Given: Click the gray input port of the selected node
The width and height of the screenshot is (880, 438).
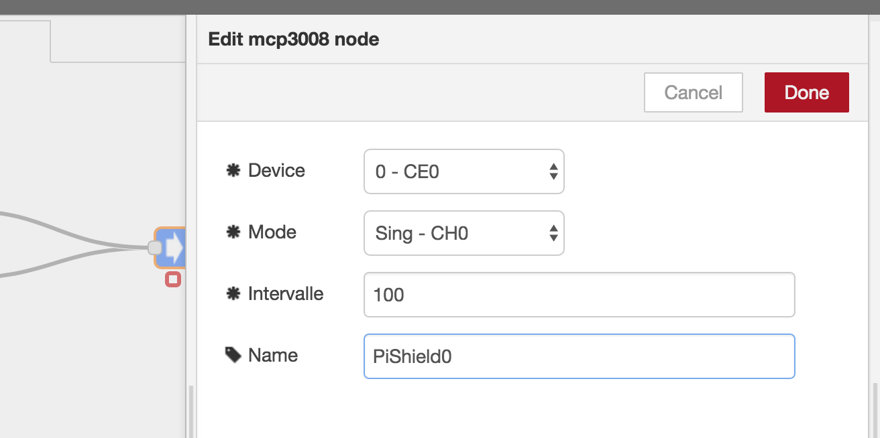Looking at the screenshot, I should [156, 248].
